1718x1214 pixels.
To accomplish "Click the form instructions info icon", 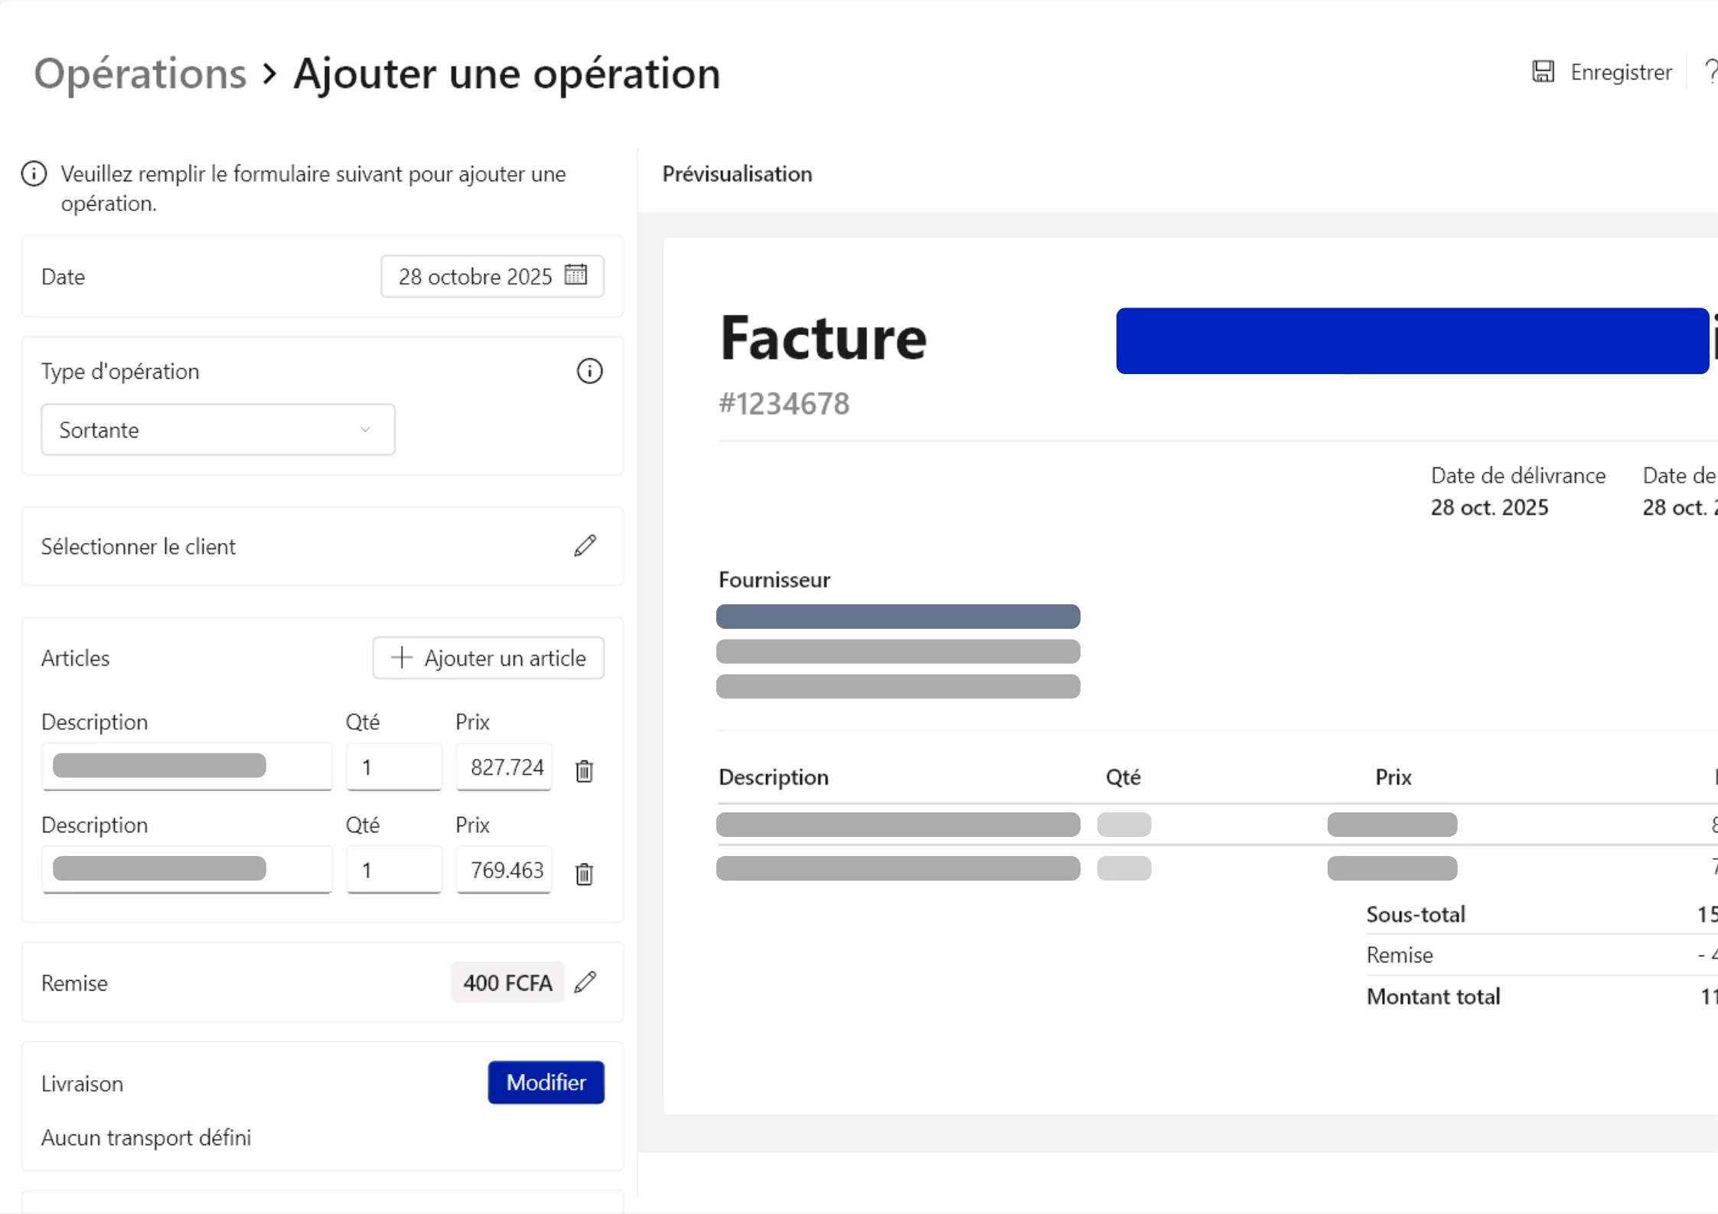I will 34,174.
